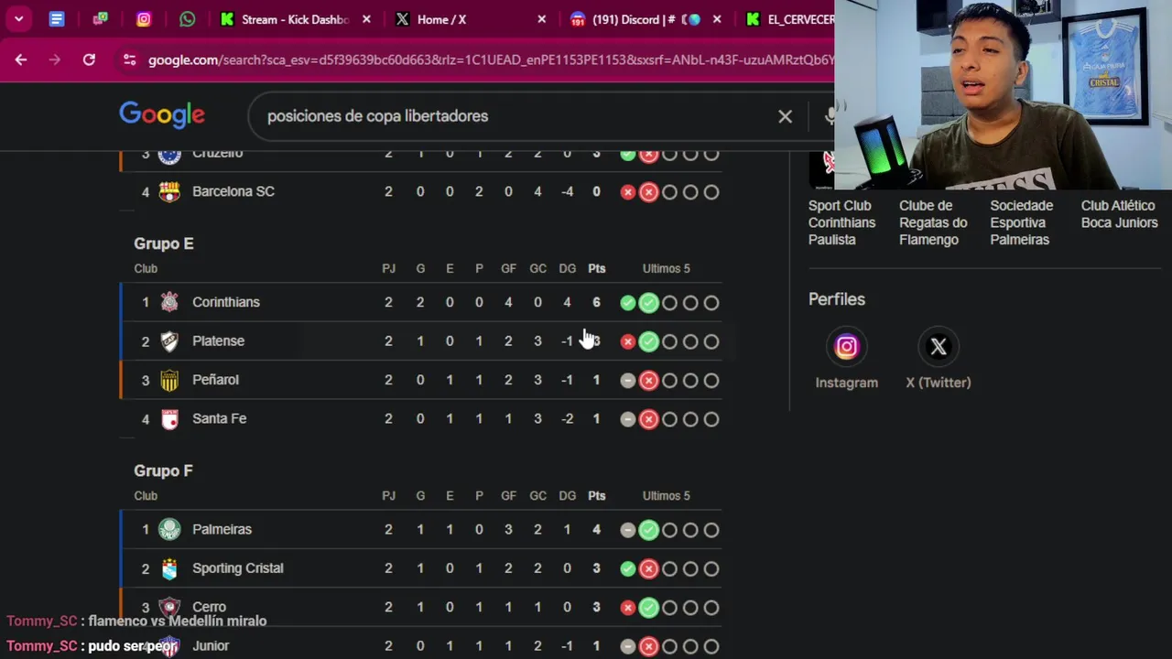Click the DG column header in Grupo F

click(x=567, y=495)
